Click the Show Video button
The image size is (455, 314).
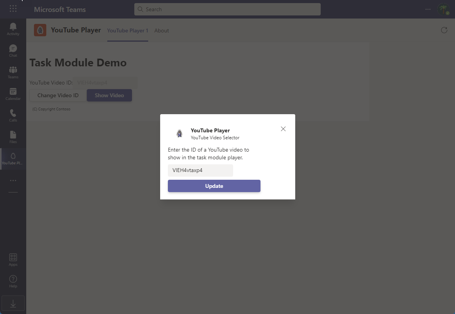pyautogui.click(x=109, y=95)
